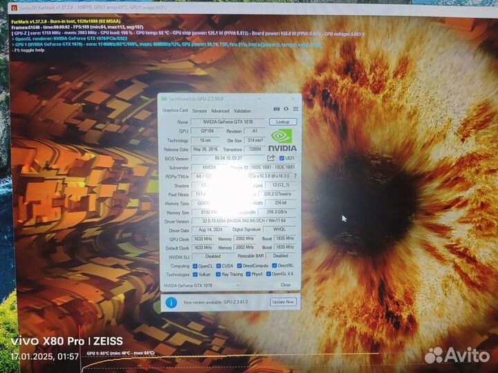Open the NVIDIA GeForce GTX 1070 GPU selector dropdown

201,285
